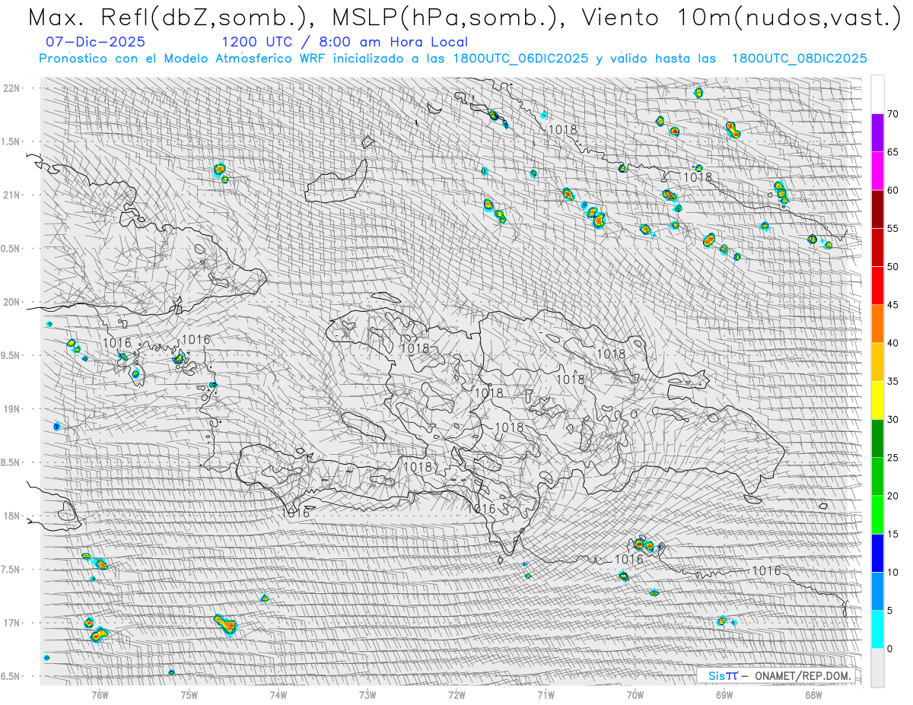Select the '74W' longitude label

click(x=278, y=694)
